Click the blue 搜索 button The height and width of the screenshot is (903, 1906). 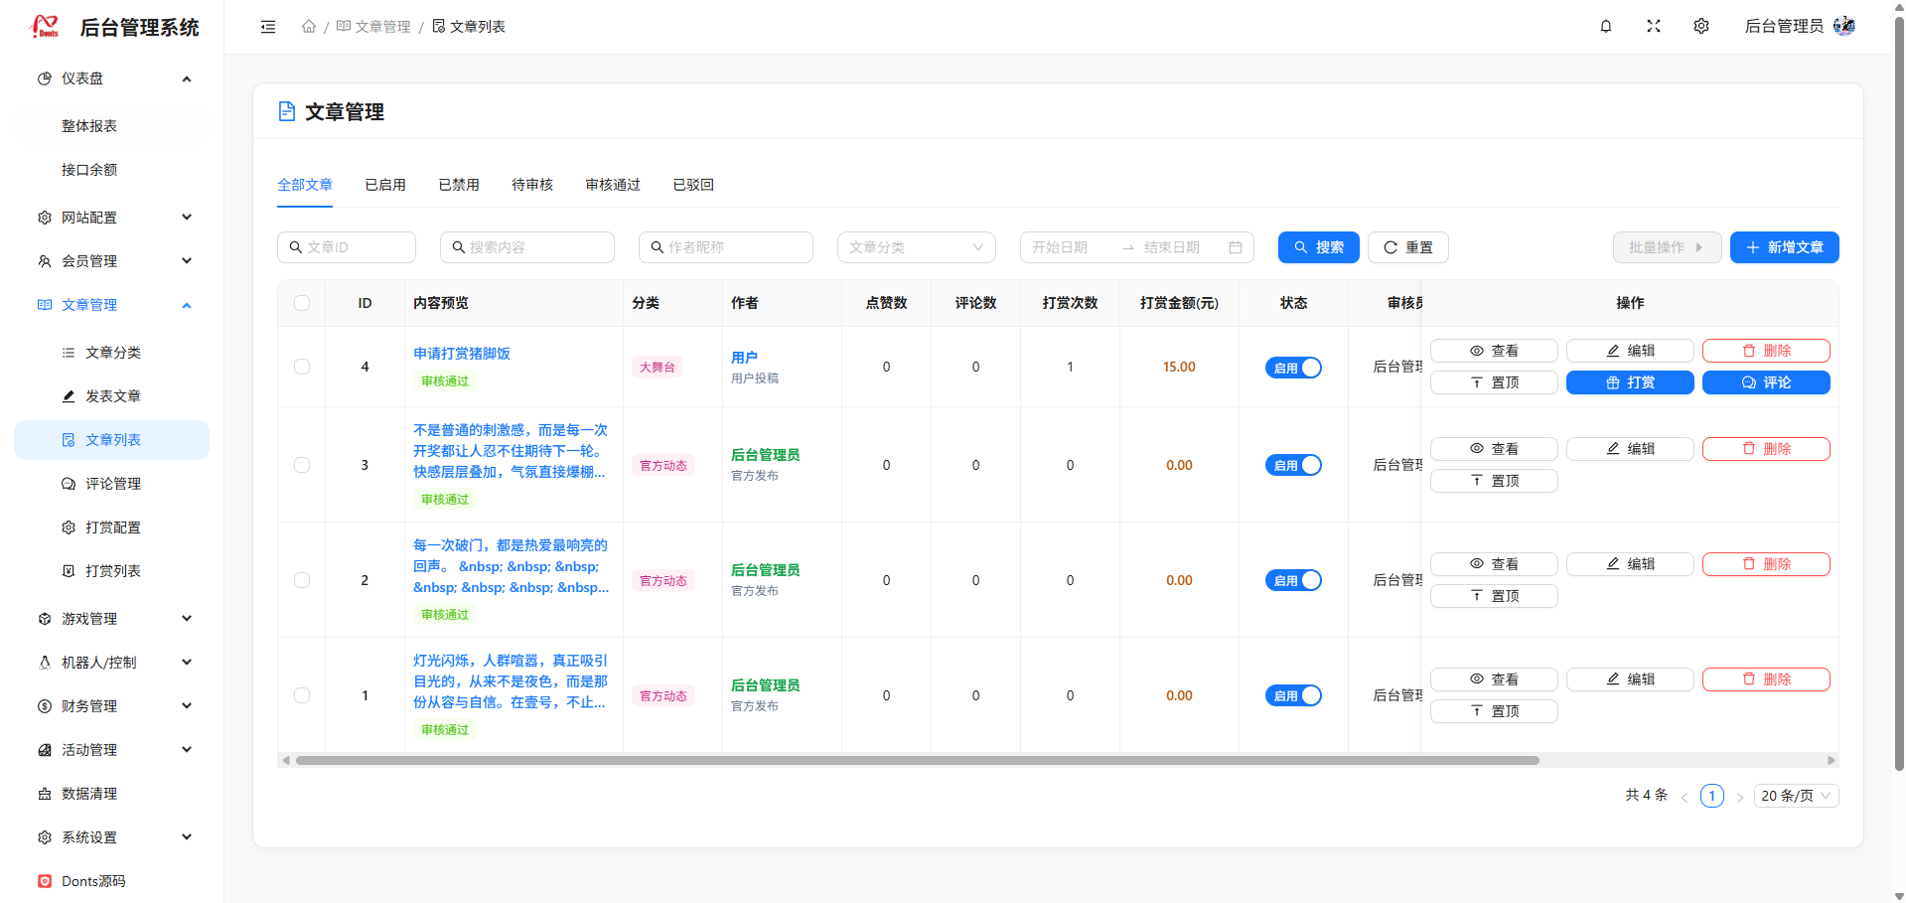pyautogui.click(x=1318, y=247)
